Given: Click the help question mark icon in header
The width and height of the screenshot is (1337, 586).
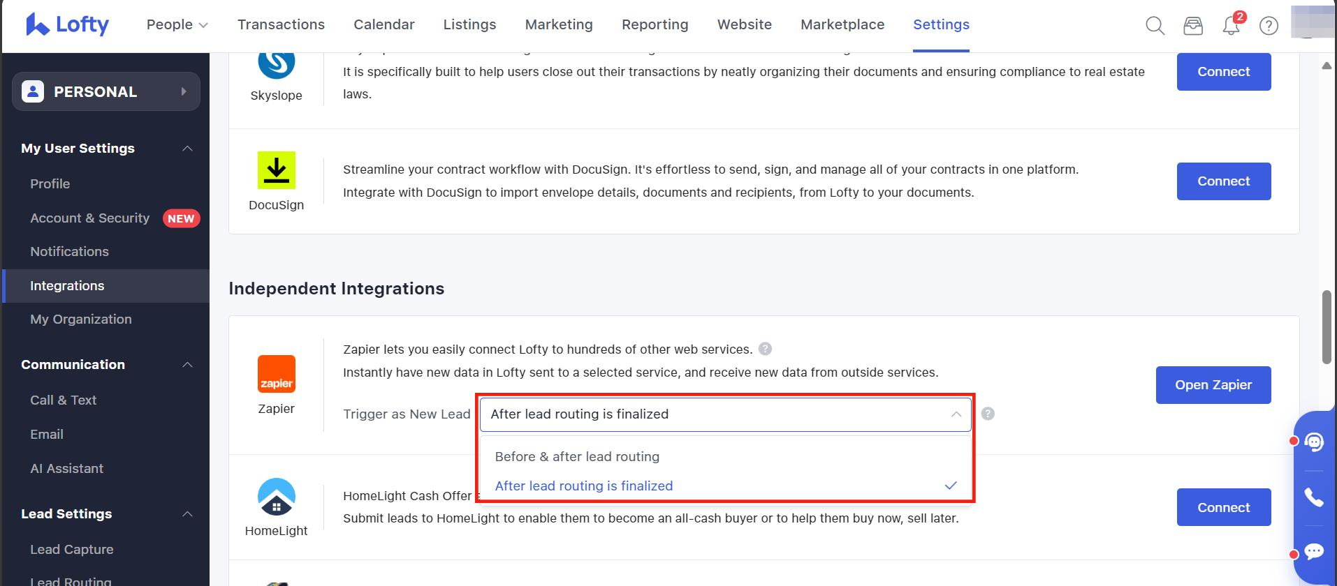Looking at the screenshot, I should click(1268, 26).
